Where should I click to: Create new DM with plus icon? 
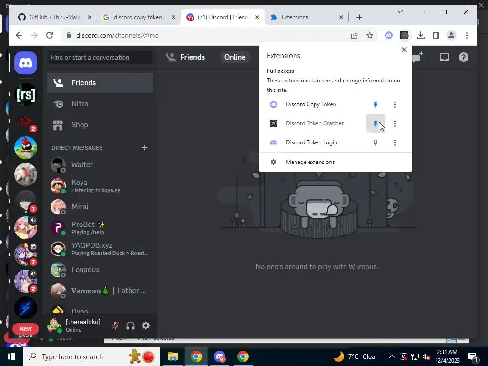(x=145, y=148)
